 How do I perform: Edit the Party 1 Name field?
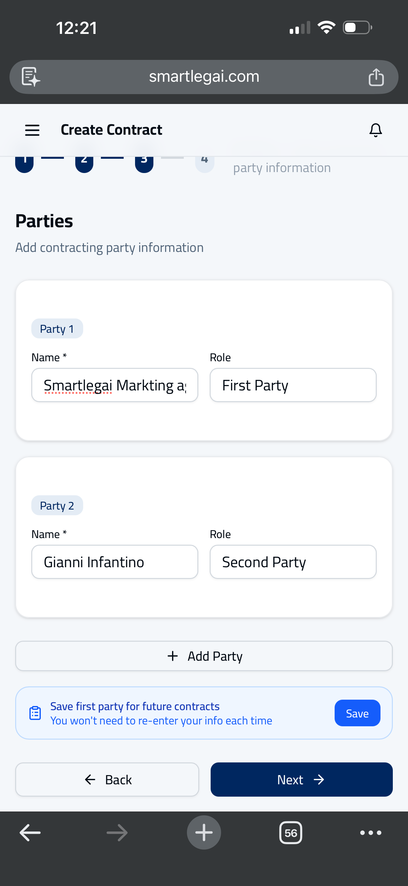115,385
